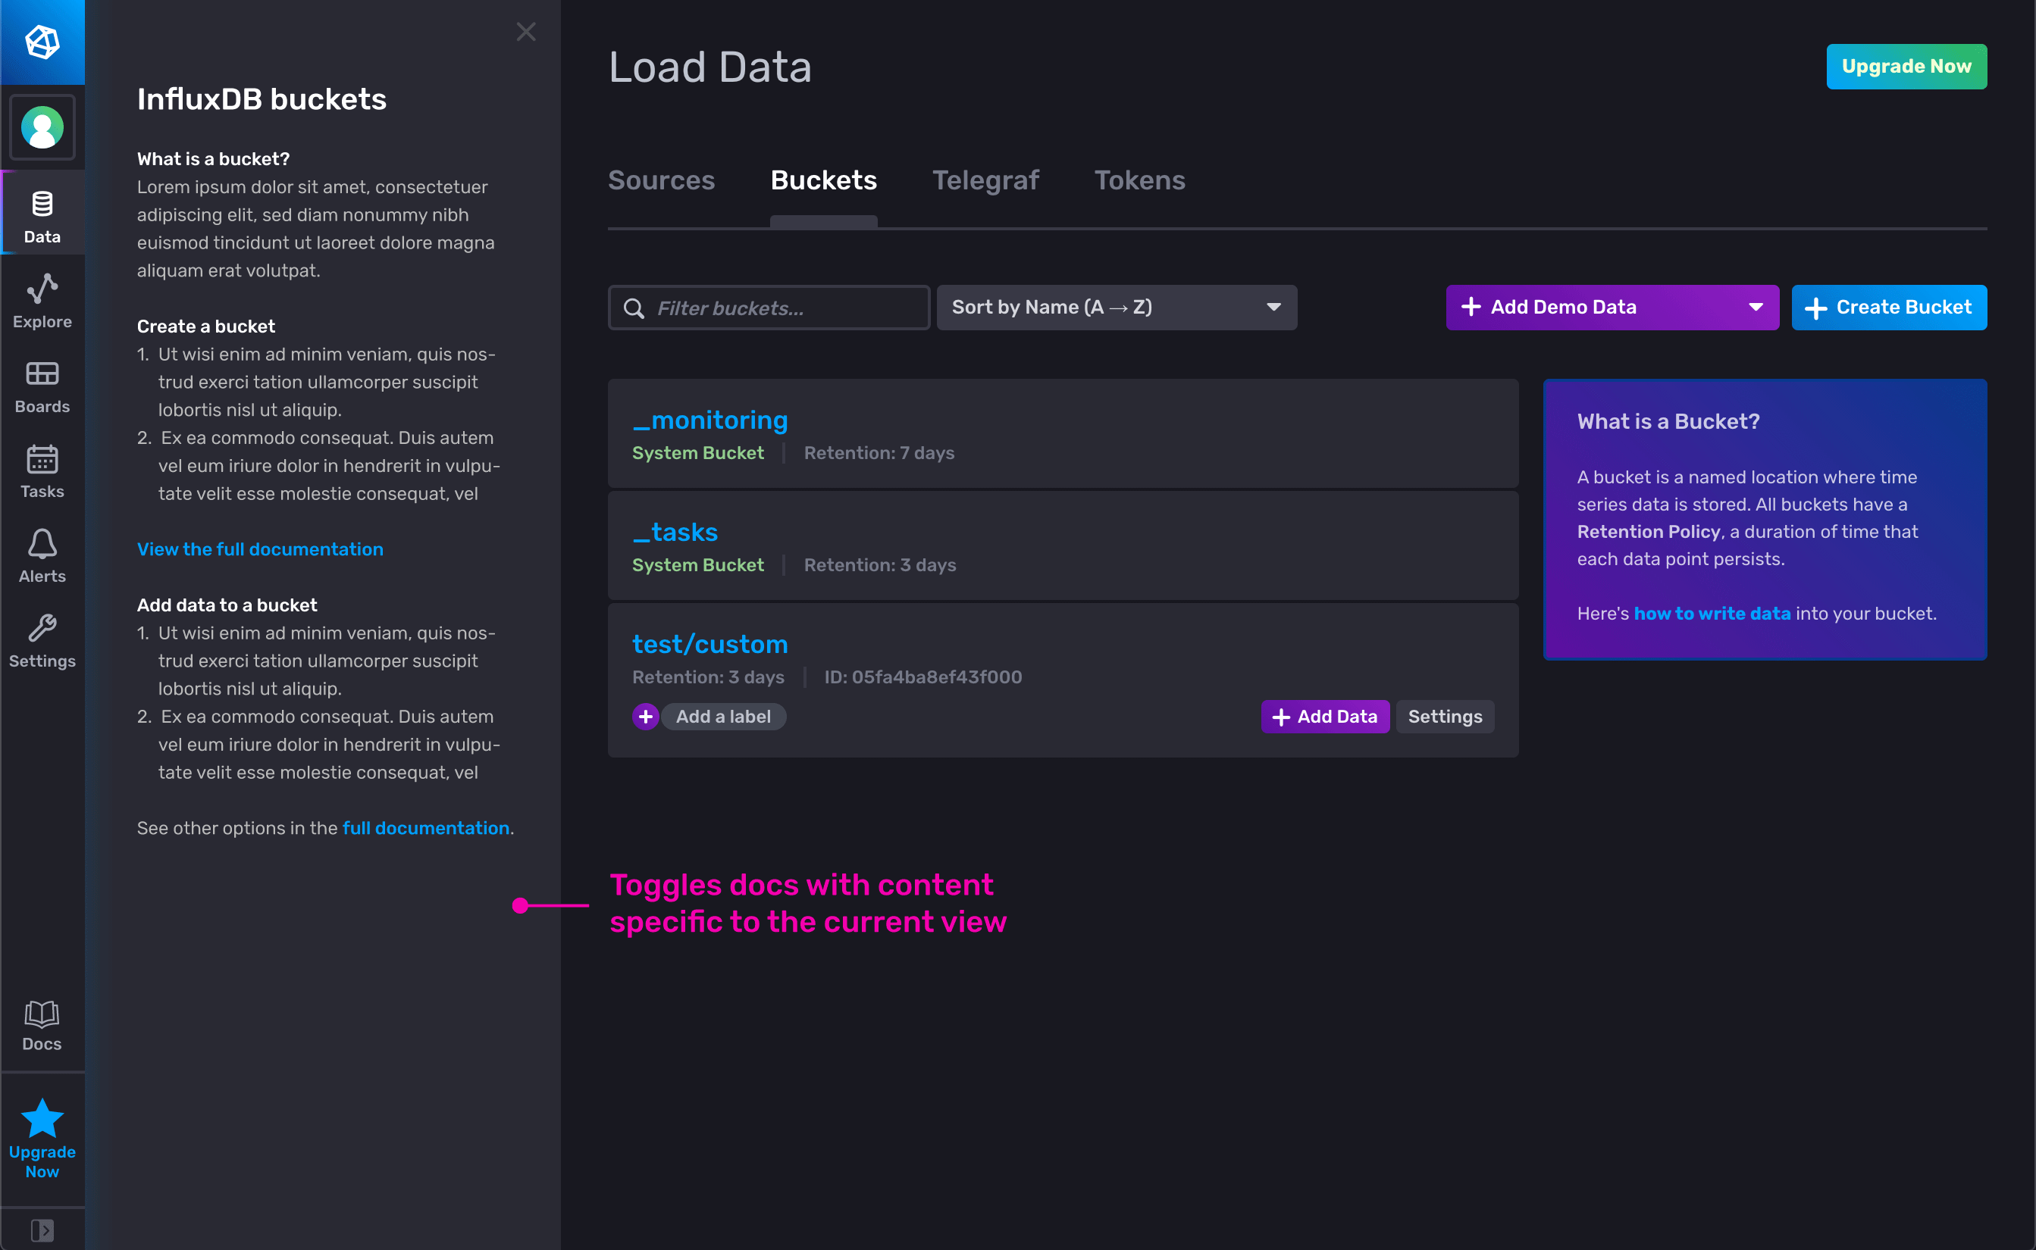Open Boards from the sidebar
Image resolution: width=2036 pixels, height=1250 pixels.
pos(42,387)
